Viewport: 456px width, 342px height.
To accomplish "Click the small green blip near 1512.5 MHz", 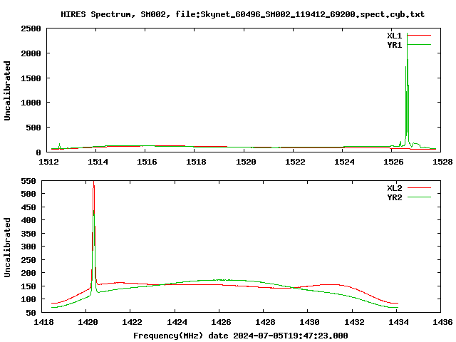I will coord(59,146).
